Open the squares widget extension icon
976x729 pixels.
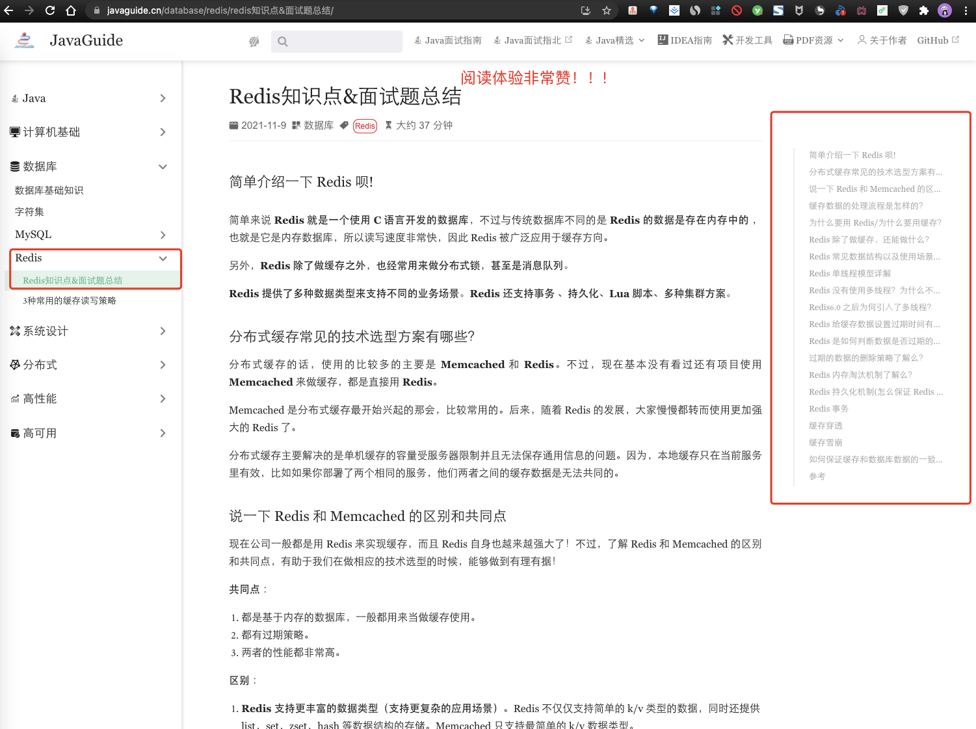tap(716, 10)
